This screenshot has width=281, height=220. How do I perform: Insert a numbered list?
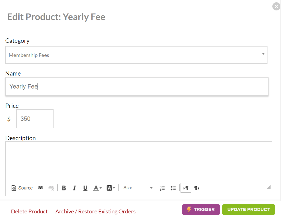click(x=162, y=188)
